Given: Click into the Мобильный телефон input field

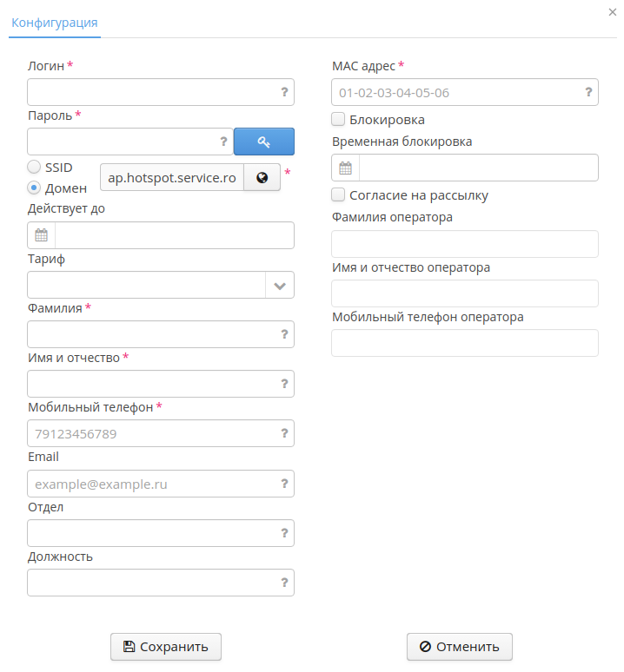Looking at the screenshot, I should [152, 434].
